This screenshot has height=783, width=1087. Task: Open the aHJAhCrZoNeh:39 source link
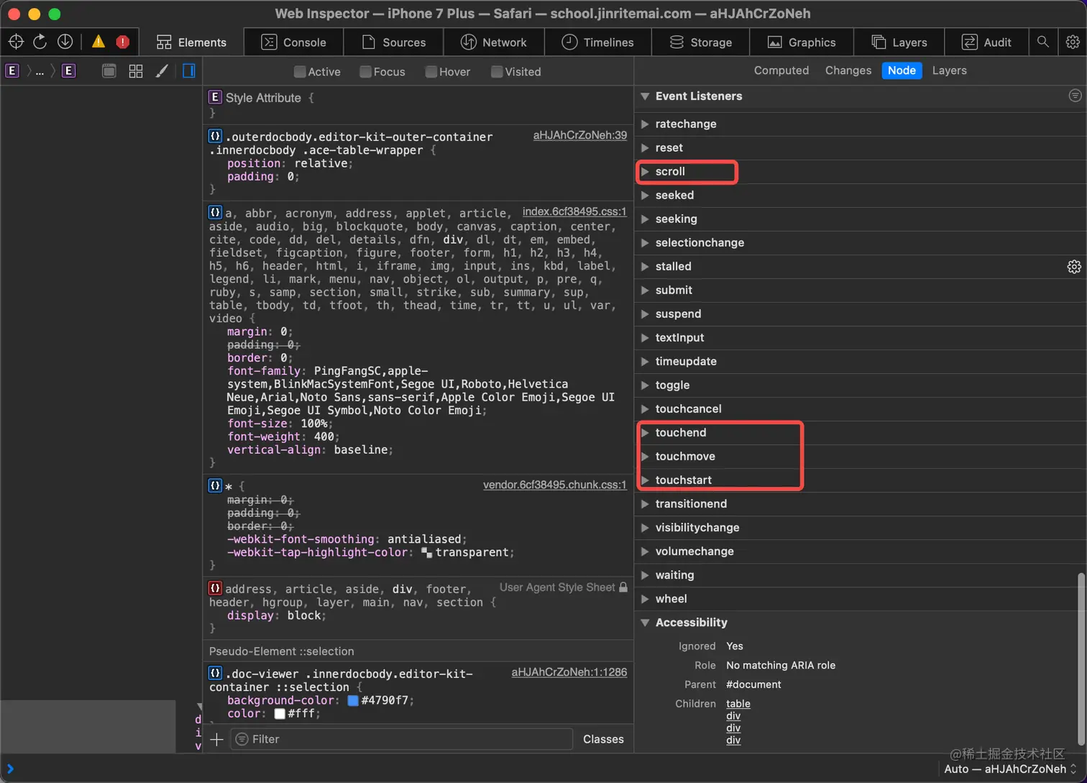[579, 135]
